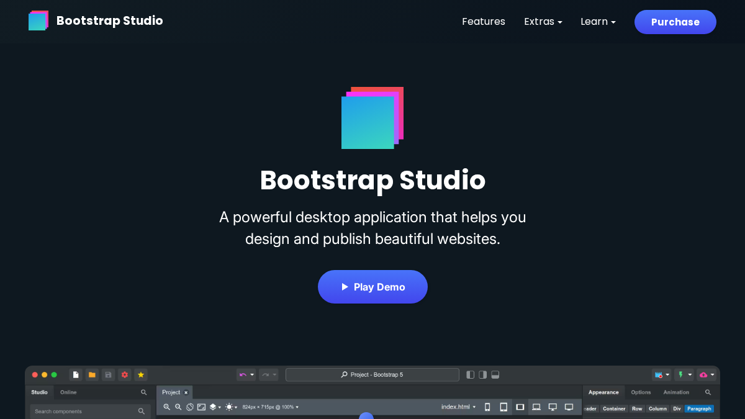Open the Learn dropdown menu
The width and height of the screenshot is (745, 419).
(598, 22)
